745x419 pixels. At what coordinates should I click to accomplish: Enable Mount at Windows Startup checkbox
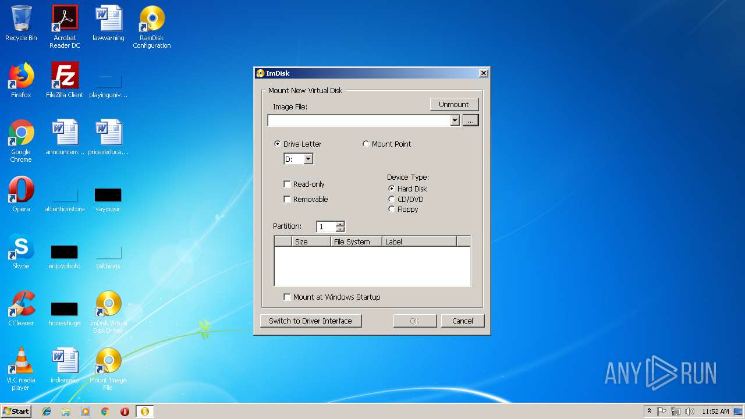[332, 297]
